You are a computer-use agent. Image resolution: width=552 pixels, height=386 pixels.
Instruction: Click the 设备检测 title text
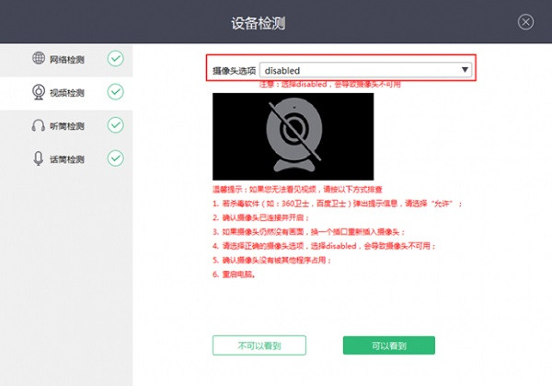coord(275,20)
